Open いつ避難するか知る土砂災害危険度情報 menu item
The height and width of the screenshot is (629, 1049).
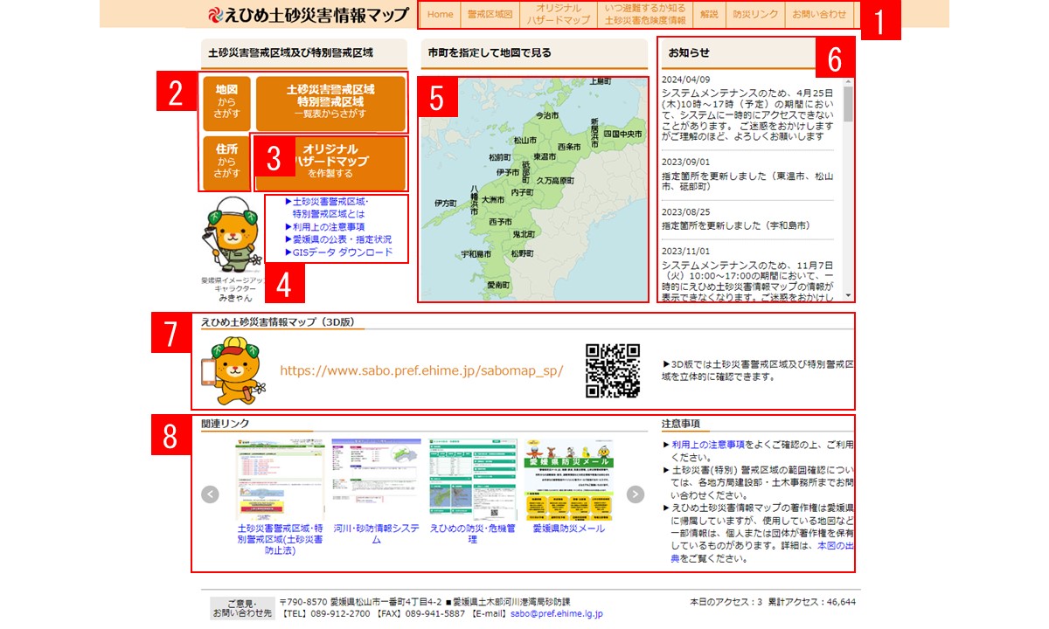click(x=645, y=15)
